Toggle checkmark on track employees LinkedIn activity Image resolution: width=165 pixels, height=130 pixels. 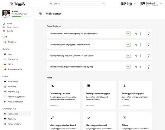point(128,45)
